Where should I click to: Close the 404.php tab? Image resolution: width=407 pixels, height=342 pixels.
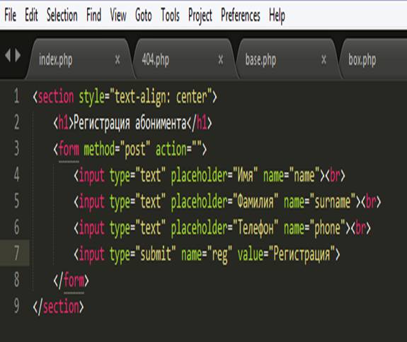(221, 60)
